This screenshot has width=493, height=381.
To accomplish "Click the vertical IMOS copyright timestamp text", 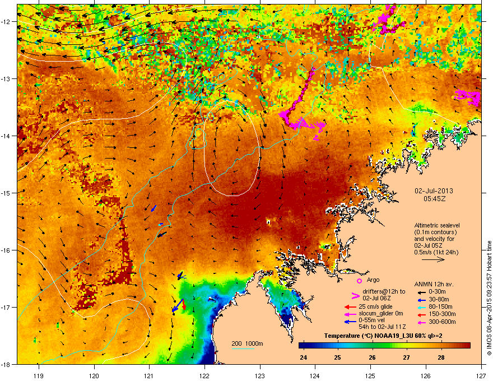I will point(489,298).
